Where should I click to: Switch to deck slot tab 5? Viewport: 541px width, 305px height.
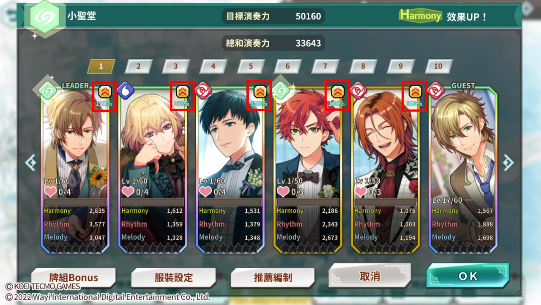coord(251,66)
